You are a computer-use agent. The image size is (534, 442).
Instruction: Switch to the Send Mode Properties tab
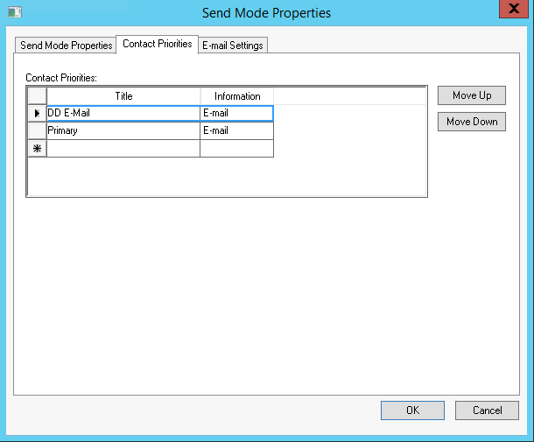pyautogui.click(x=67, y=46)
